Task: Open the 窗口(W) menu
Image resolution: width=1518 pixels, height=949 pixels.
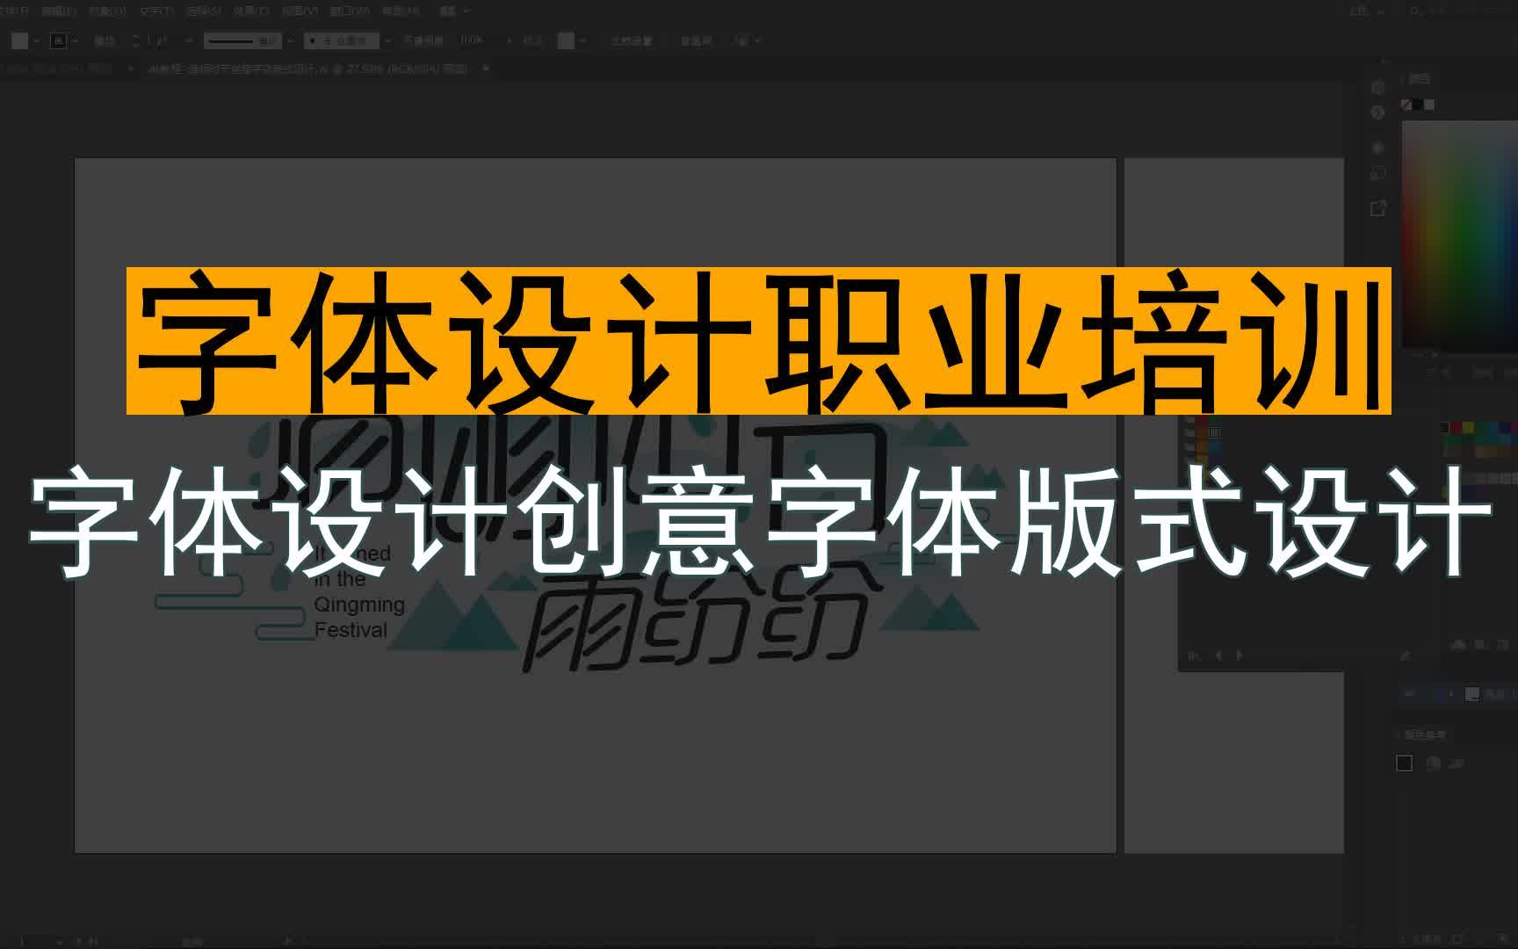Action: (350, 11)
